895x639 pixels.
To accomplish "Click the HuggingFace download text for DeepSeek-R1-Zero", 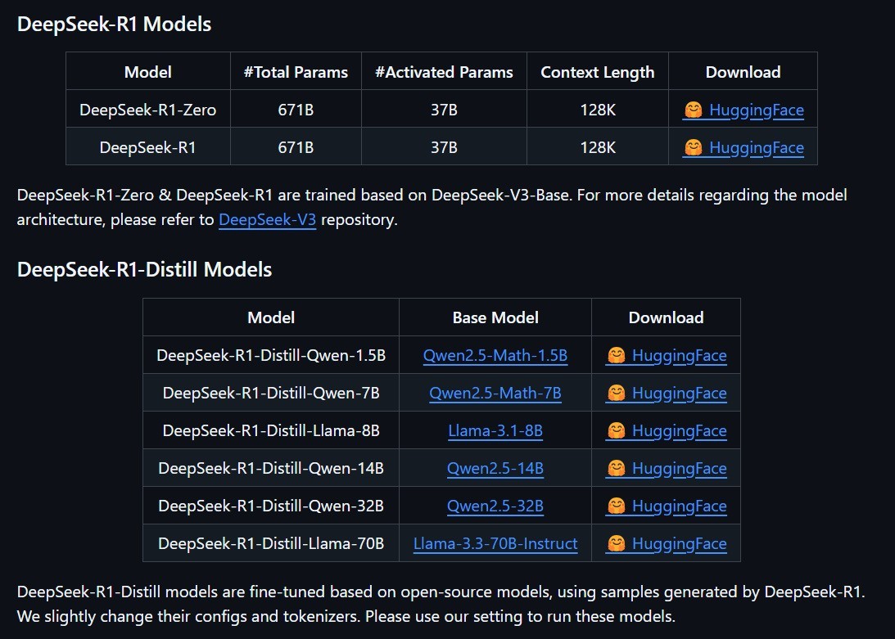I will tap(757, 110).
